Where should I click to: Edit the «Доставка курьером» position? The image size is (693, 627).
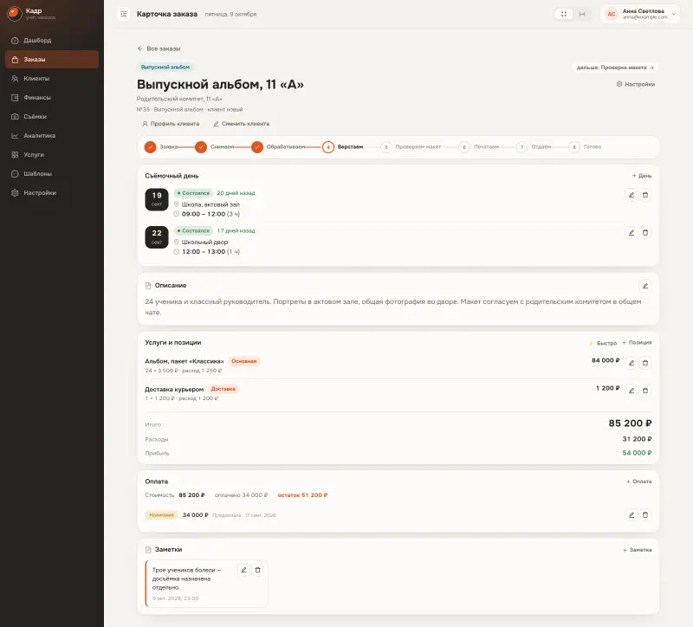pyautogui.click(x=631, y=391)
